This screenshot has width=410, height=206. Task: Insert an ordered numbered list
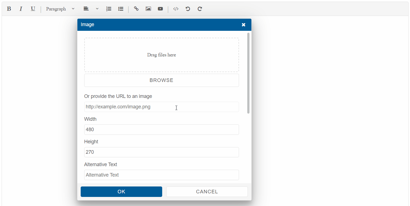click(109, 9)
